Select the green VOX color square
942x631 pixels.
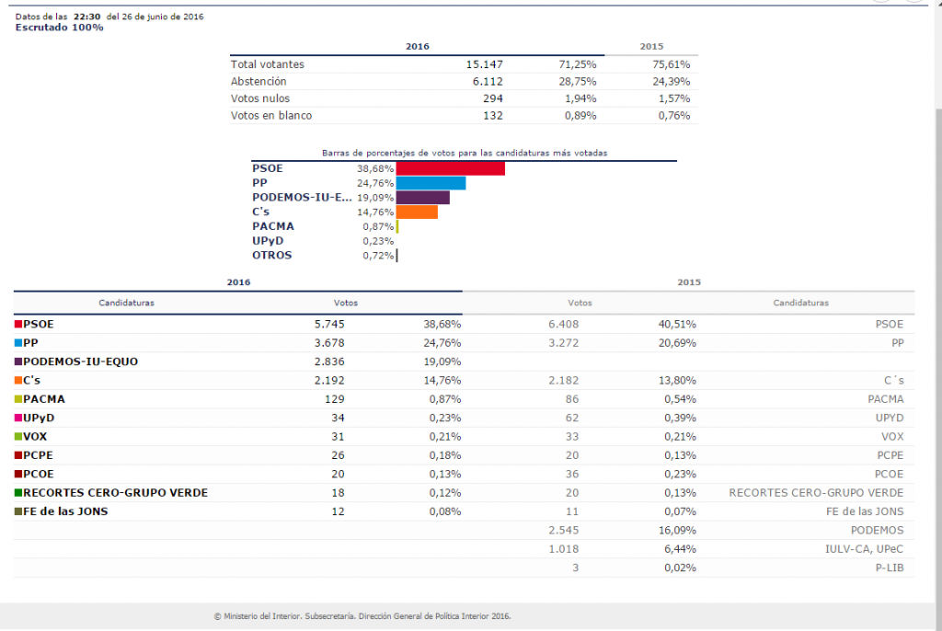point(18,436)
